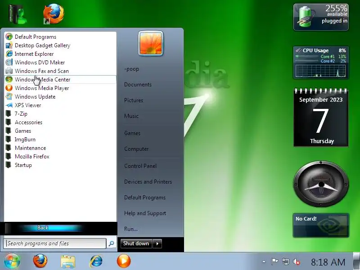Screen dimensions: 360x270
Task: Launch Desktop Gadget Gallery
Action: tap(60, 45)
